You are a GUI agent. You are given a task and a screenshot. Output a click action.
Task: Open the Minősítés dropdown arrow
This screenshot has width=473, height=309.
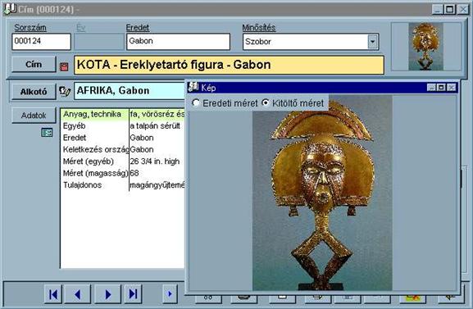pos(373,42)
